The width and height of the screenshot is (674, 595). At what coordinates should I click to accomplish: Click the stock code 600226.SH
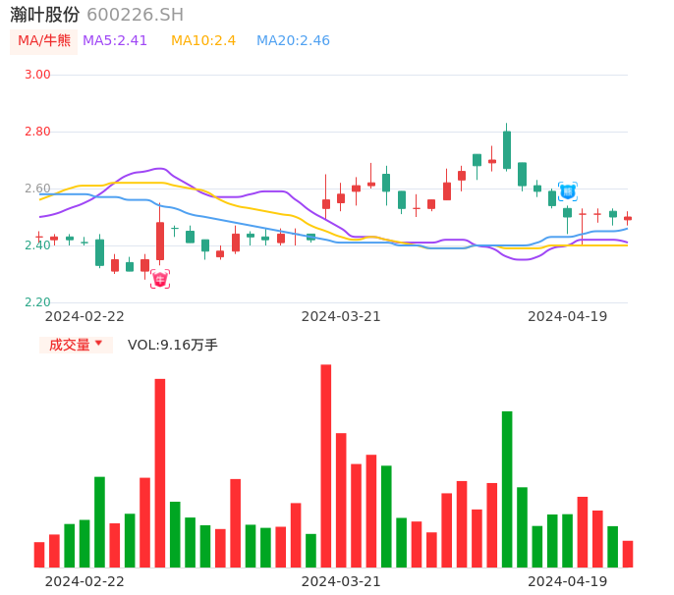[x=135, y=15]
